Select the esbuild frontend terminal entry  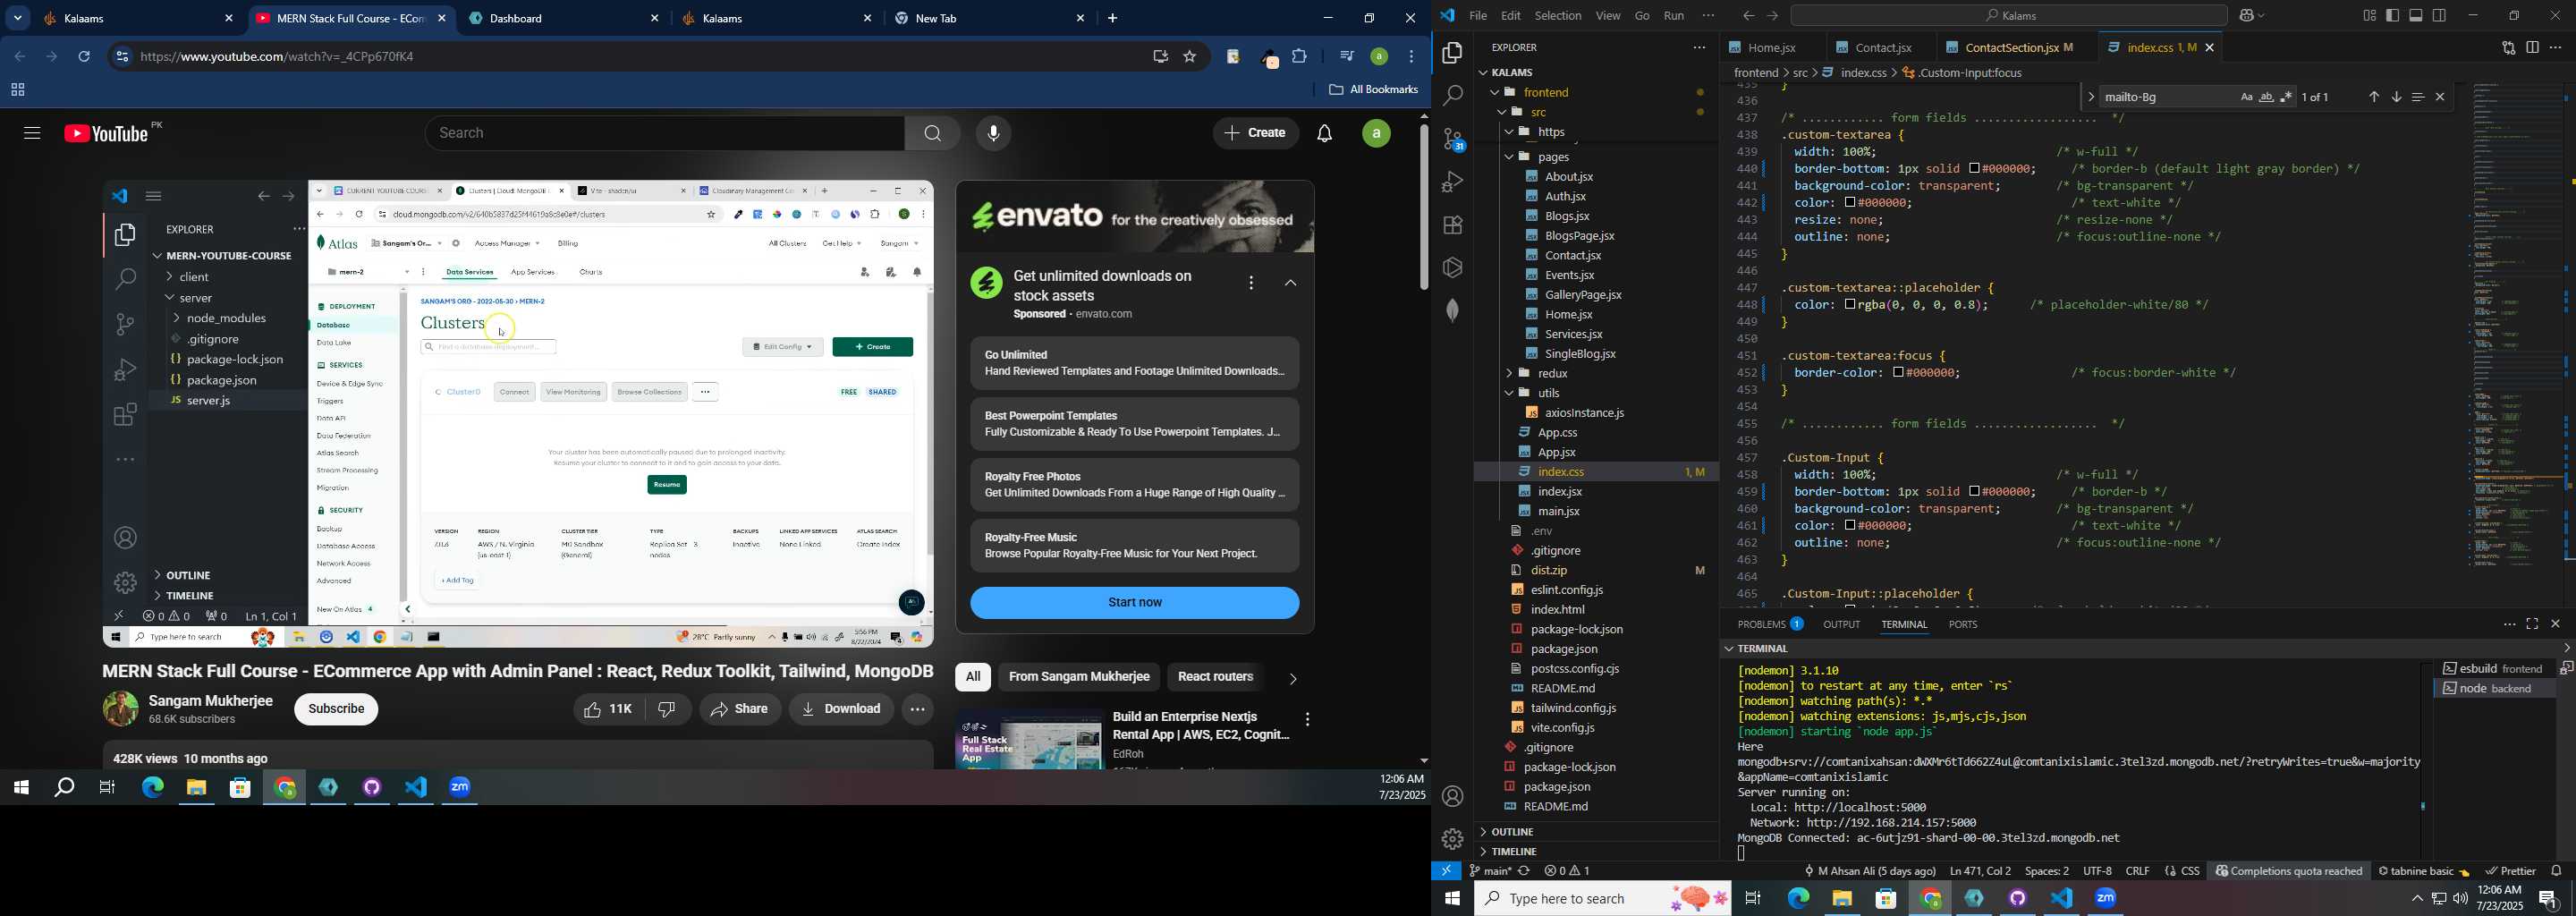[2494, 669]
